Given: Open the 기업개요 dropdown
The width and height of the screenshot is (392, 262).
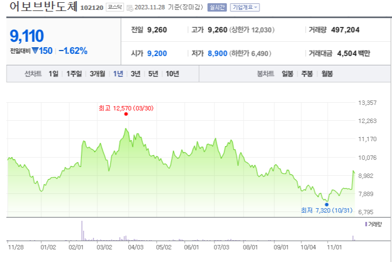Looking at the screenshot, I should [245, 8].
